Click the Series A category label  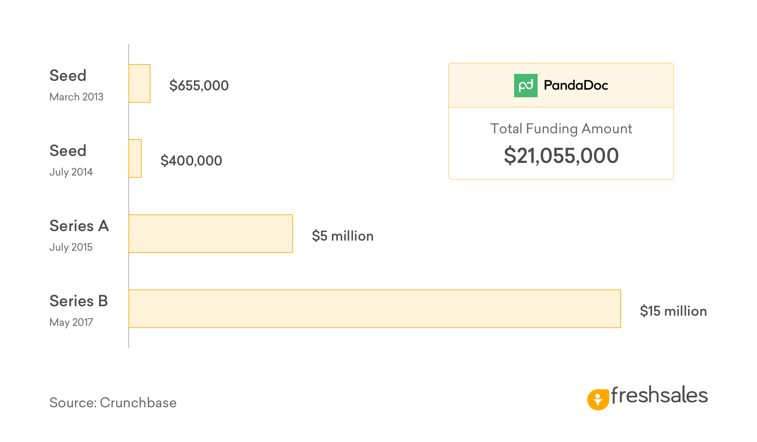[79, 226]
